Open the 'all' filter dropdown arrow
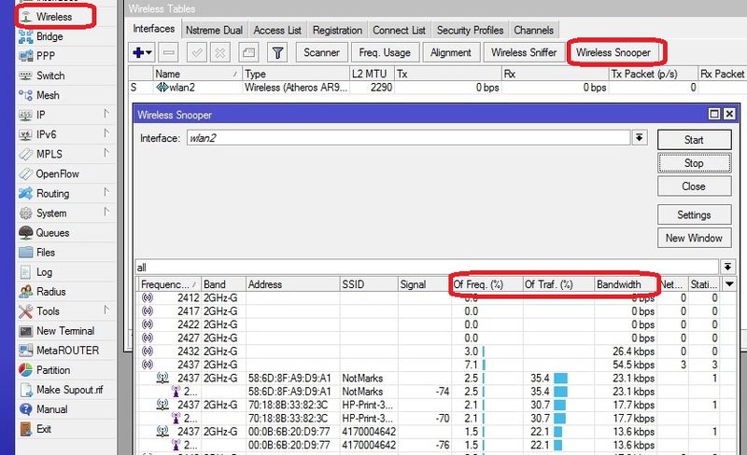 point(727,267)
